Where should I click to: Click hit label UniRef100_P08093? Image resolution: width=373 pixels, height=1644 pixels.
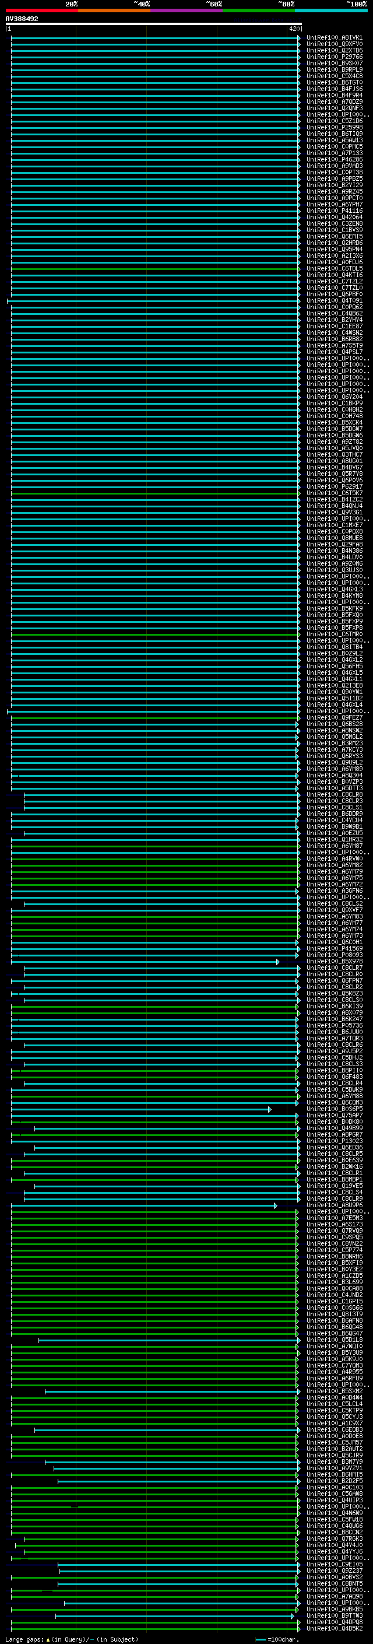coord(334,955)
